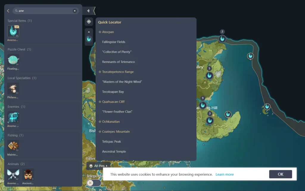
Task: Open the Quick Locator target button
Action: pyautogui.click(x=89, y=21)
